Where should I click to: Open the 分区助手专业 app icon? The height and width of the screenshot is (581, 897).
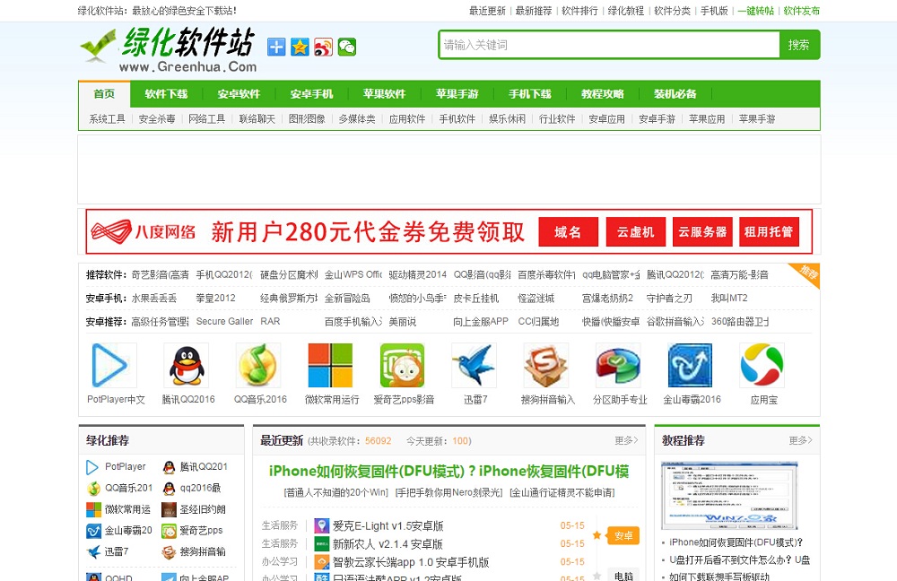[x=618, y=366]
